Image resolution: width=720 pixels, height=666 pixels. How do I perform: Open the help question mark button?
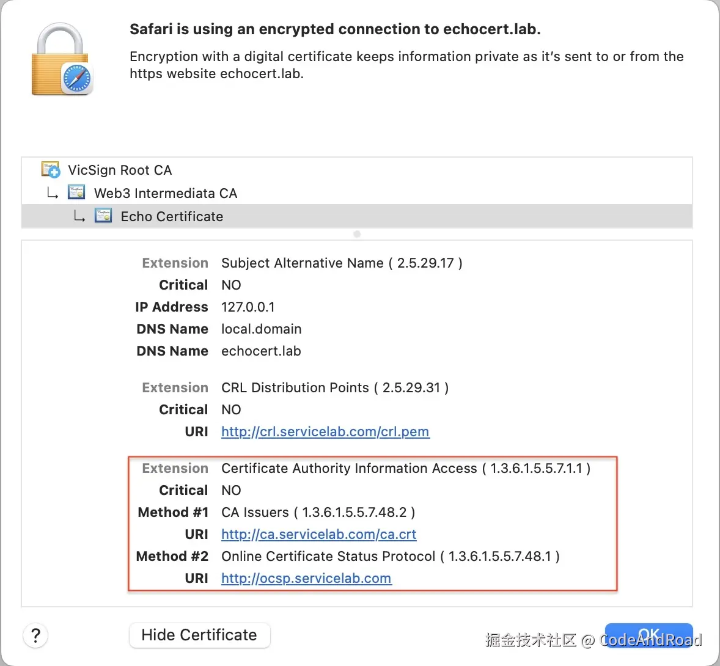click(x=36, y=635)
